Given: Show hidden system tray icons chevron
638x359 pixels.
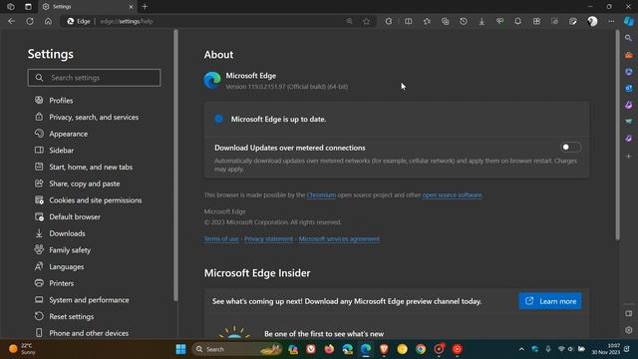Looking at the screenshot, I should [x=521, y=349].
